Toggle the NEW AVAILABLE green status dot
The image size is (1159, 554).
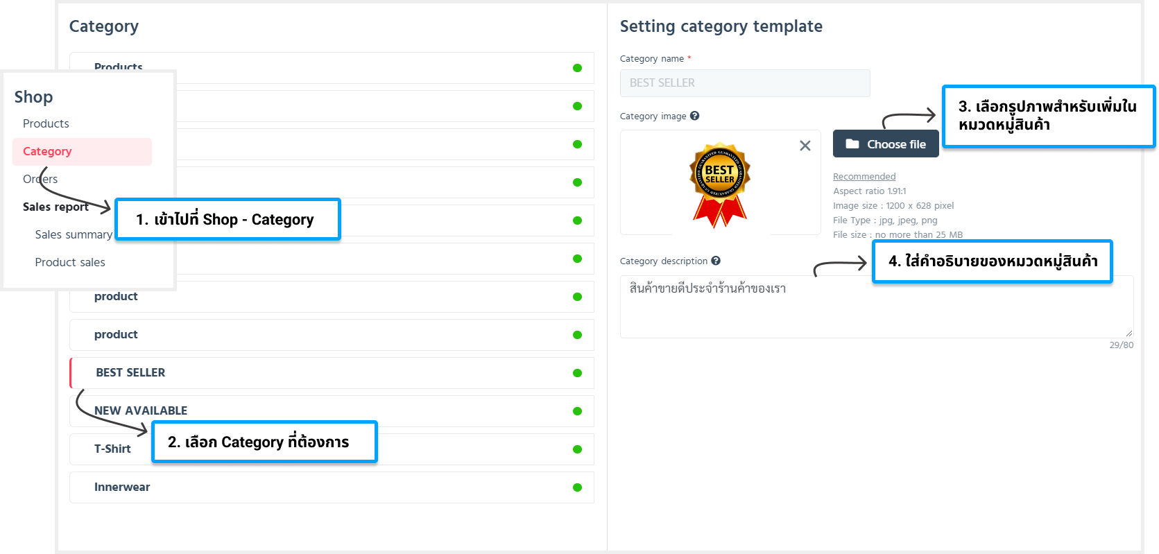click(x=577, y=411)
